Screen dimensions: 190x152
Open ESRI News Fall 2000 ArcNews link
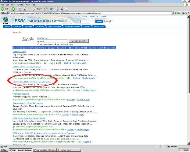(x=44, y=133)
